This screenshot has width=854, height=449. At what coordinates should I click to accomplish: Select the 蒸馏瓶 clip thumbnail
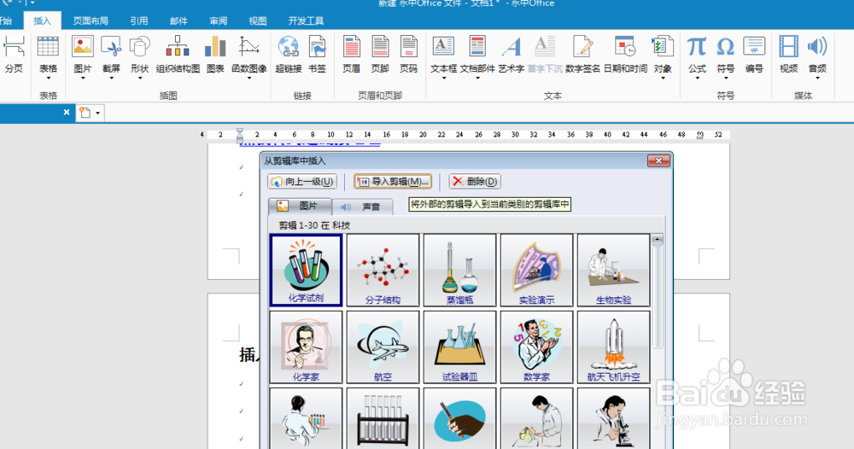pos(459,270)
